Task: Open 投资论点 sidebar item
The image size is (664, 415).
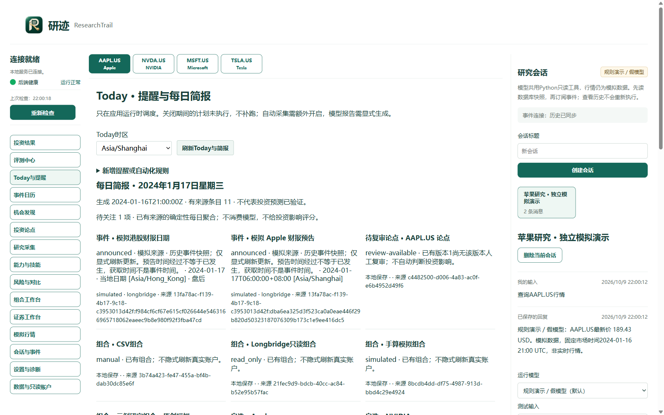Action: pos(45,229)
